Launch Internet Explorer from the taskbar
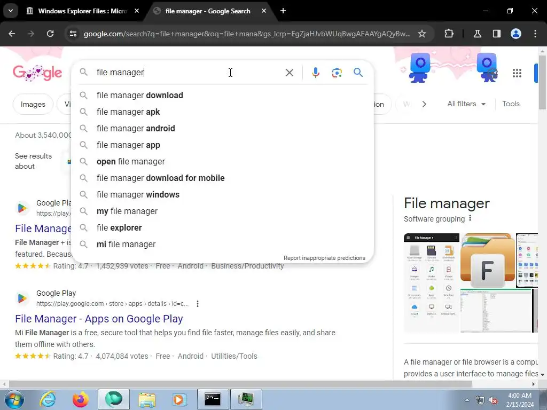Viewport: 547px width, 410px height. pyautogui.click(x=48, y=399)
